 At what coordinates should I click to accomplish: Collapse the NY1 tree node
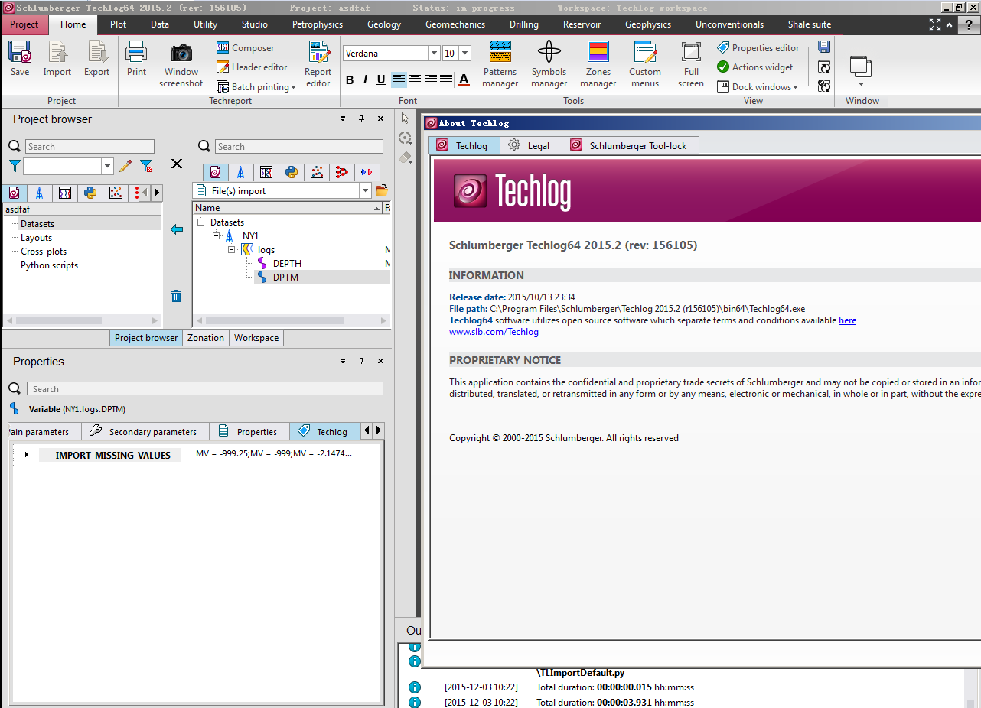pos(217,236)
